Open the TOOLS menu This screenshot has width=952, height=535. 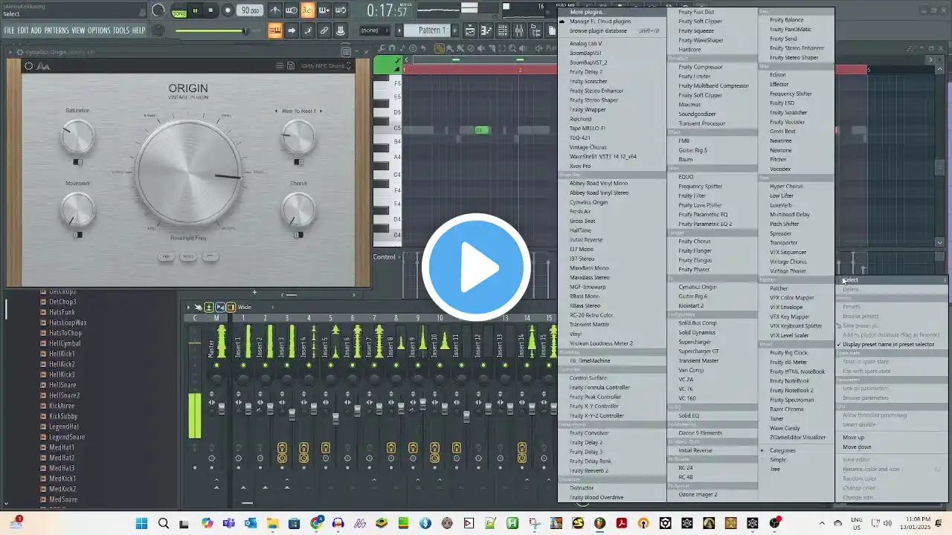121,30
